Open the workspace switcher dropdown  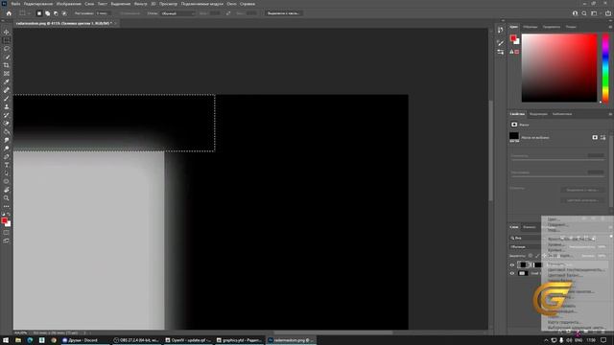click(594, 13)
